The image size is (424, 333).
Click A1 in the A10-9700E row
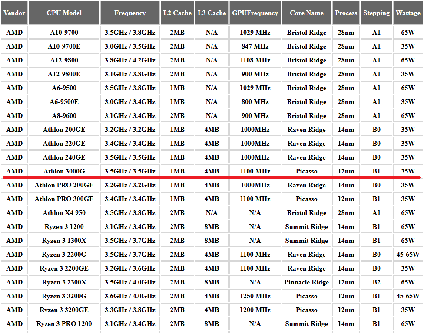(376, 46)
